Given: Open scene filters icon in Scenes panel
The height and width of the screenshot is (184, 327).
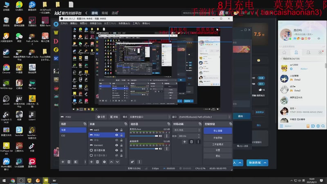Looking at the screenshot, I should [x=76, y=162].
